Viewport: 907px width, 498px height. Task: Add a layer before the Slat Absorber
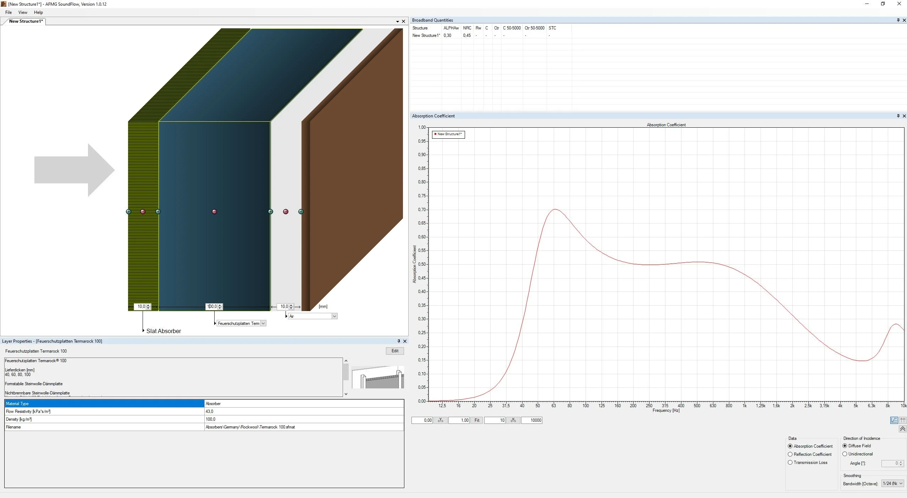point(128,212)
